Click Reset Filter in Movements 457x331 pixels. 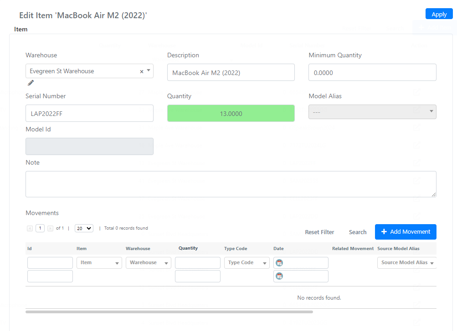(x=319, y=232)
